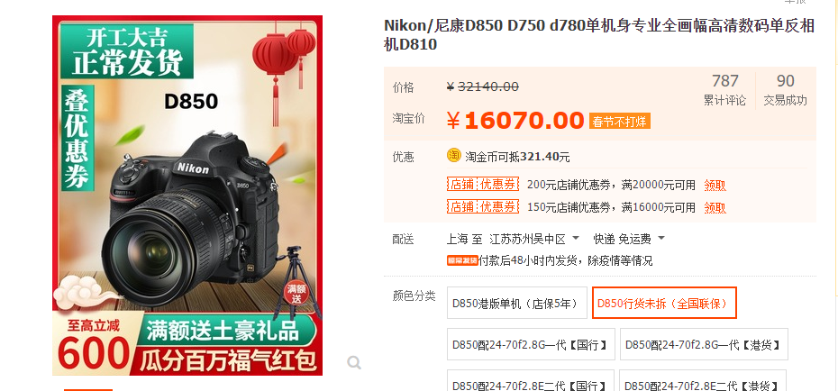Choose D850配24-70f2.8G一代【港货】variant

pos(704,344)
